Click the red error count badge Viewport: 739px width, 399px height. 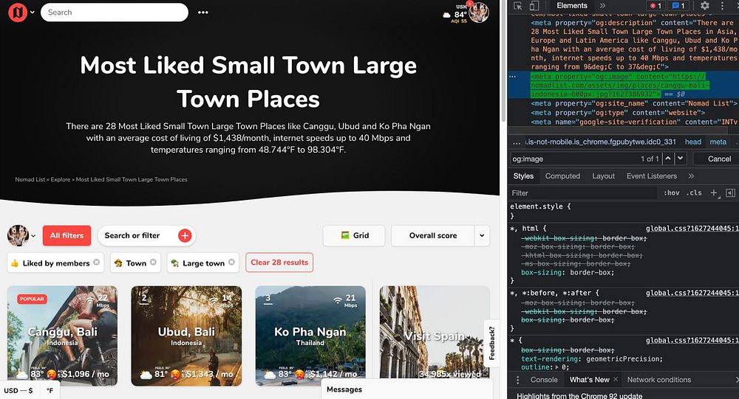tap(655, 6)
